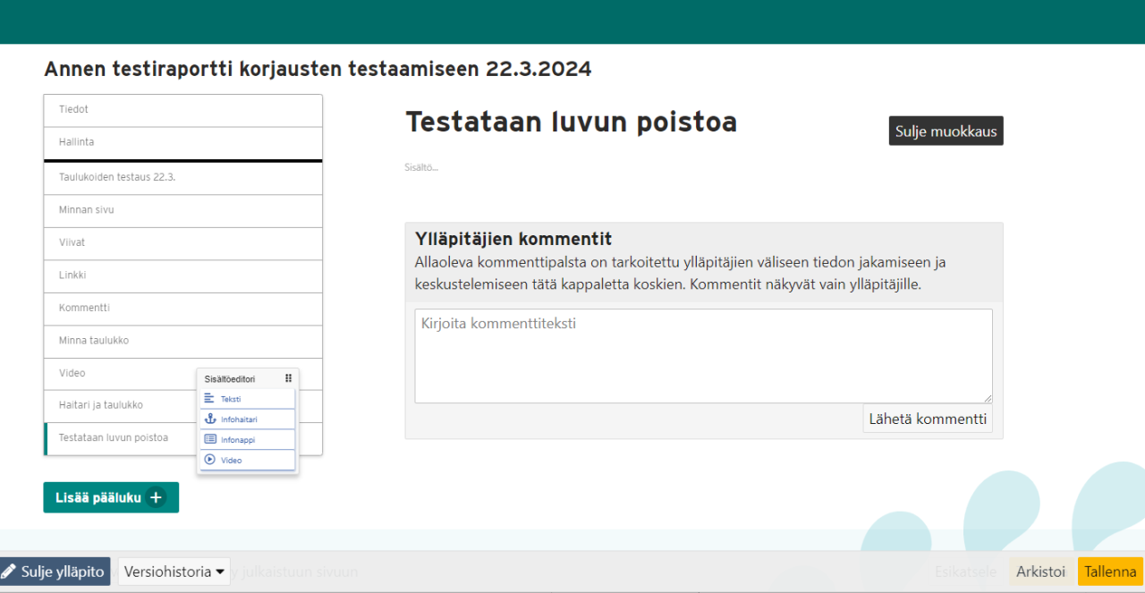1145x593 pixels.
Task: Click the Arkistoi button
Action: click(1040, 572)
